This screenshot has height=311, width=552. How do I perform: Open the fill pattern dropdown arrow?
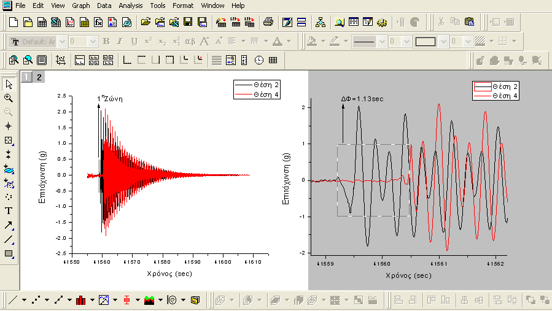(491, 42)
